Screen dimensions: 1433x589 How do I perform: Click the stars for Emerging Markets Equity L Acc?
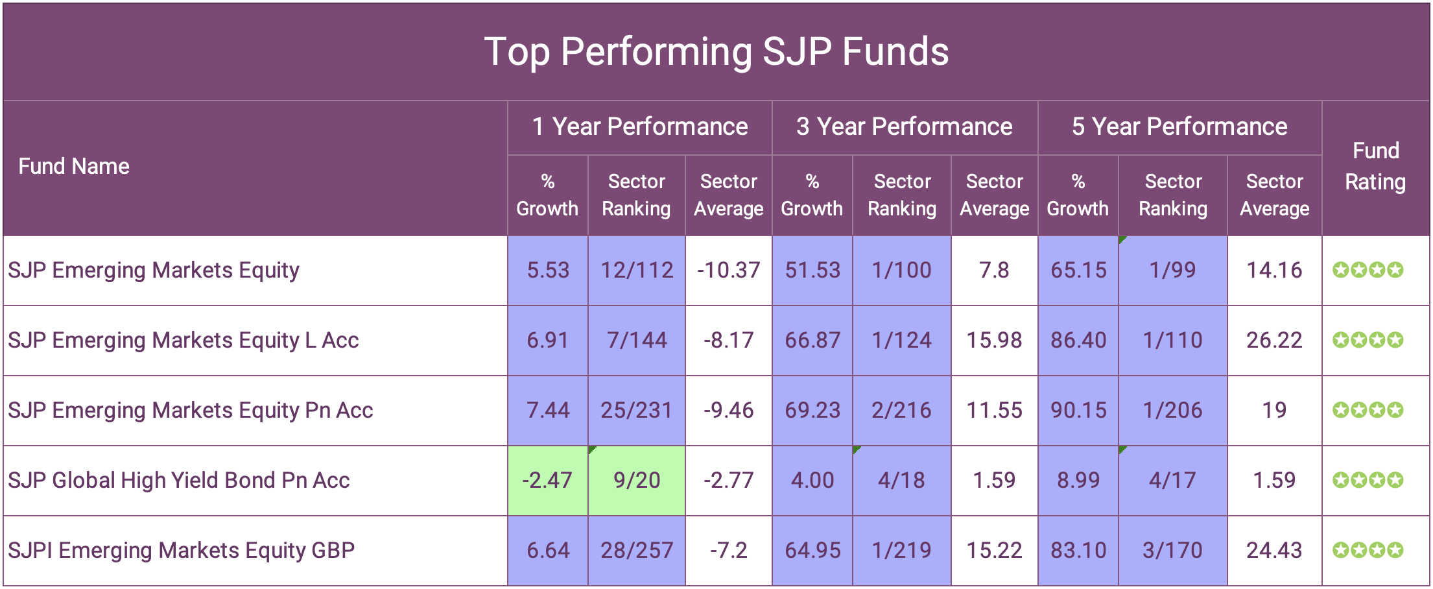[1368, 340]
